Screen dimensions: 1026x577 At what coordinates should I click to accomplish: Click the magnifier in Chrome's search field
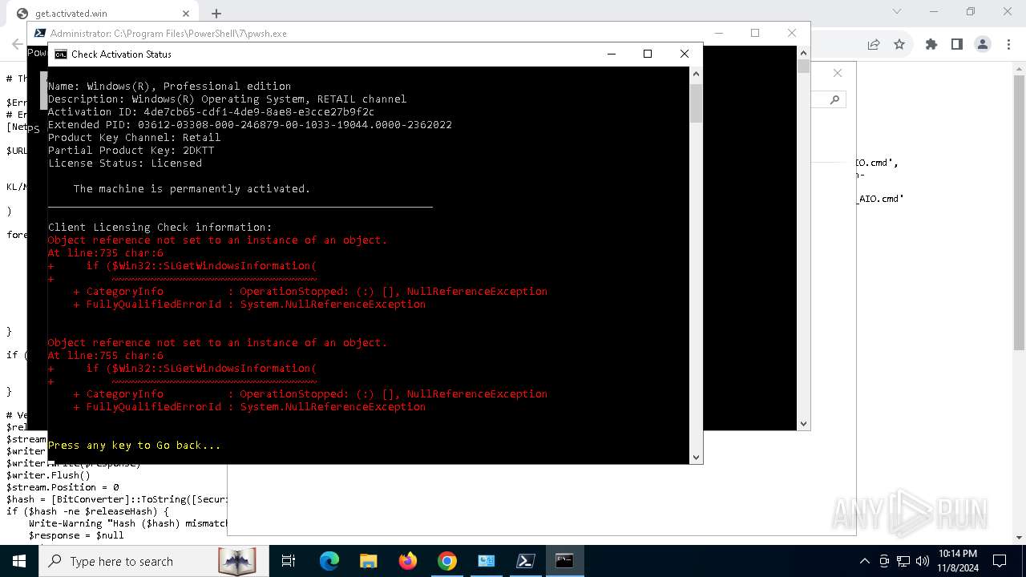[x=834, y=99]
